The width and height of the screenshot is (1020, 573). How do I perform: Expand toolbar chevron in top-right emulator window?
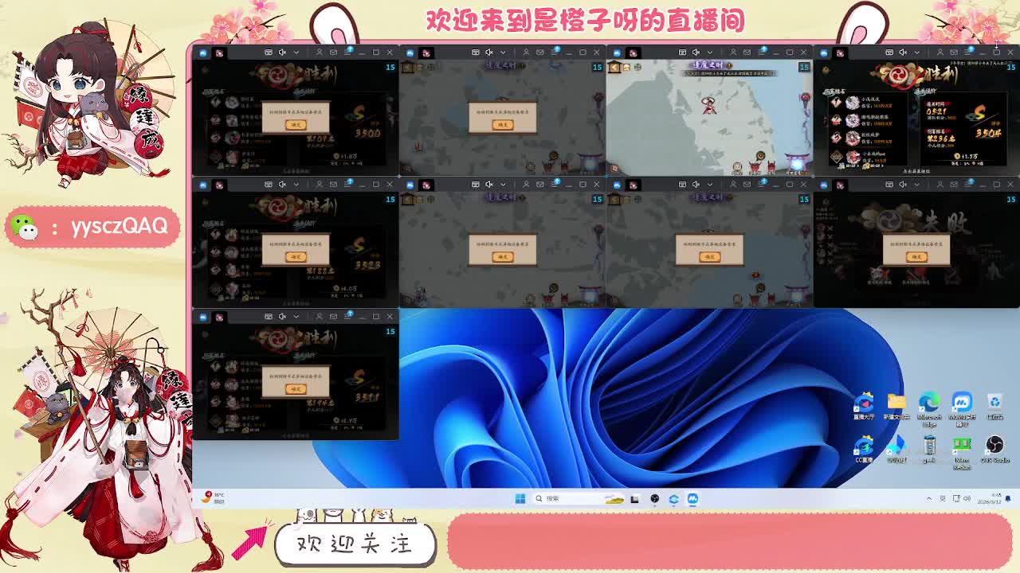pyautogui.click(x=917, y=53)
